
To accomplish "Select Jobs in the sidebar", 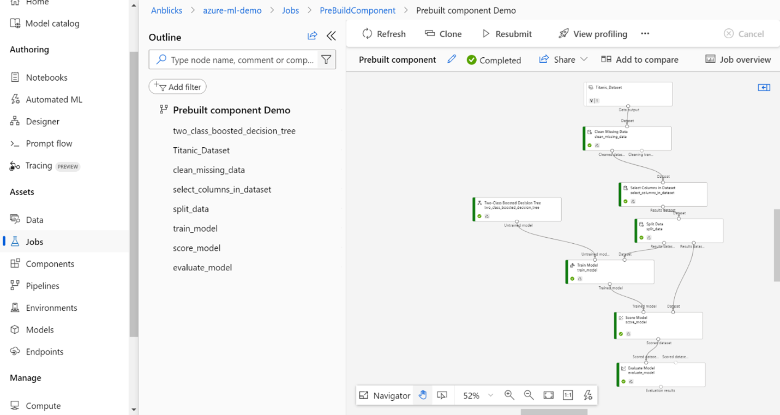I will pos(65,242).
